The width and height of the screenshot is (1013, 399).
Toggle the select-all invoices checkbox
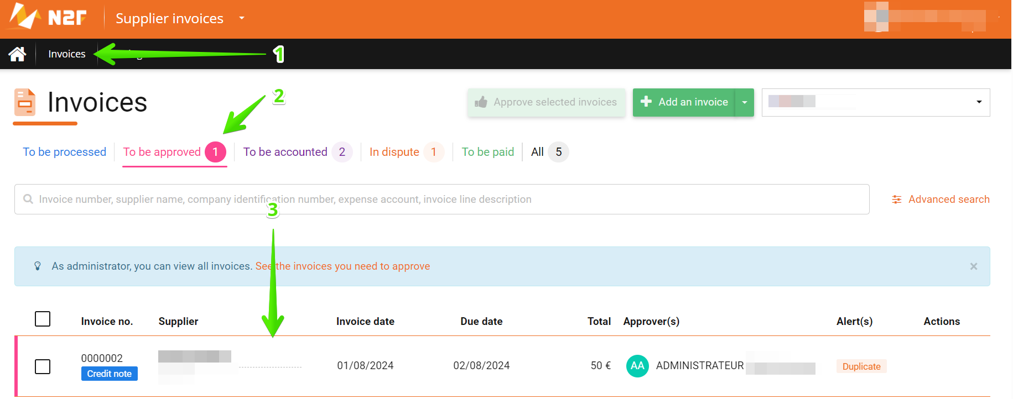(43, 319)
